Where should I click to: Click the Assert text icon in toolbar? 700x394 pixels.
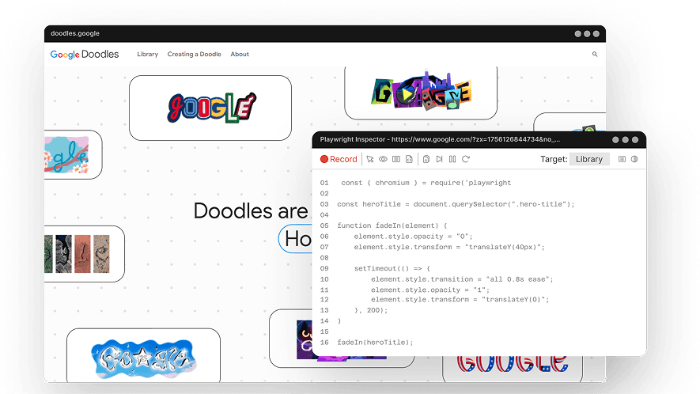(396, 159)
